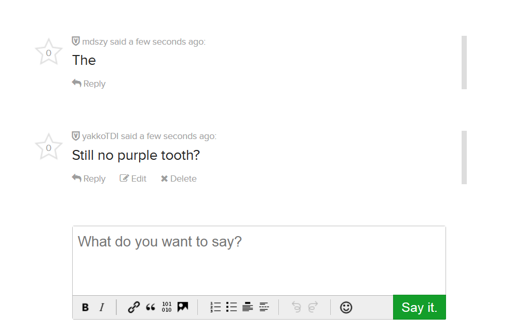Toggle bold formatting in the comment editor
526x330 pixels.
pyautogui.click(x=85, y=307)
